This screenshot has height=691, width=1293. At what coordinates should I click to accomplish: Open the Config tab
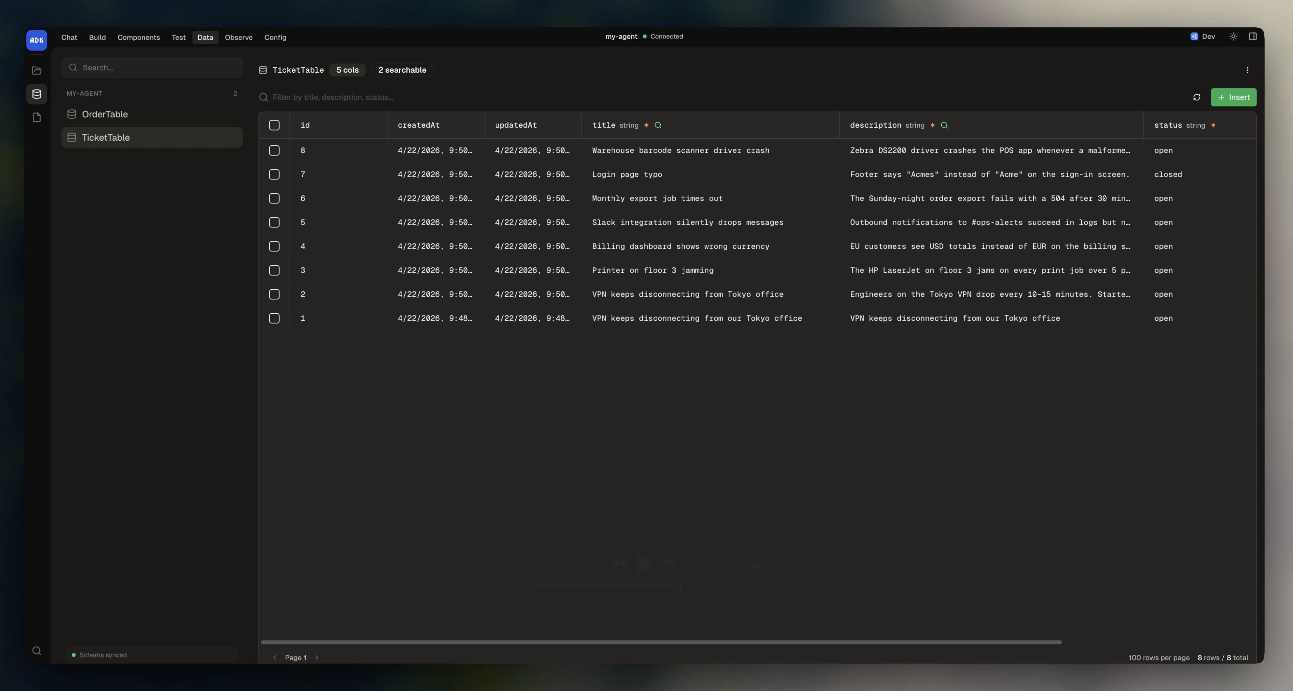[275, 37]
